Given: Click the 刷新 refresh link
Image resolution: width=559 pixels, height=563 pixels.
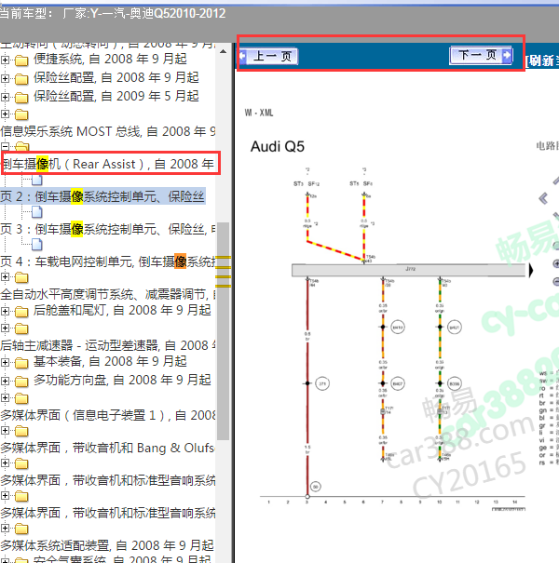Looking at the screenshot, I should click(x=542, y=60).
